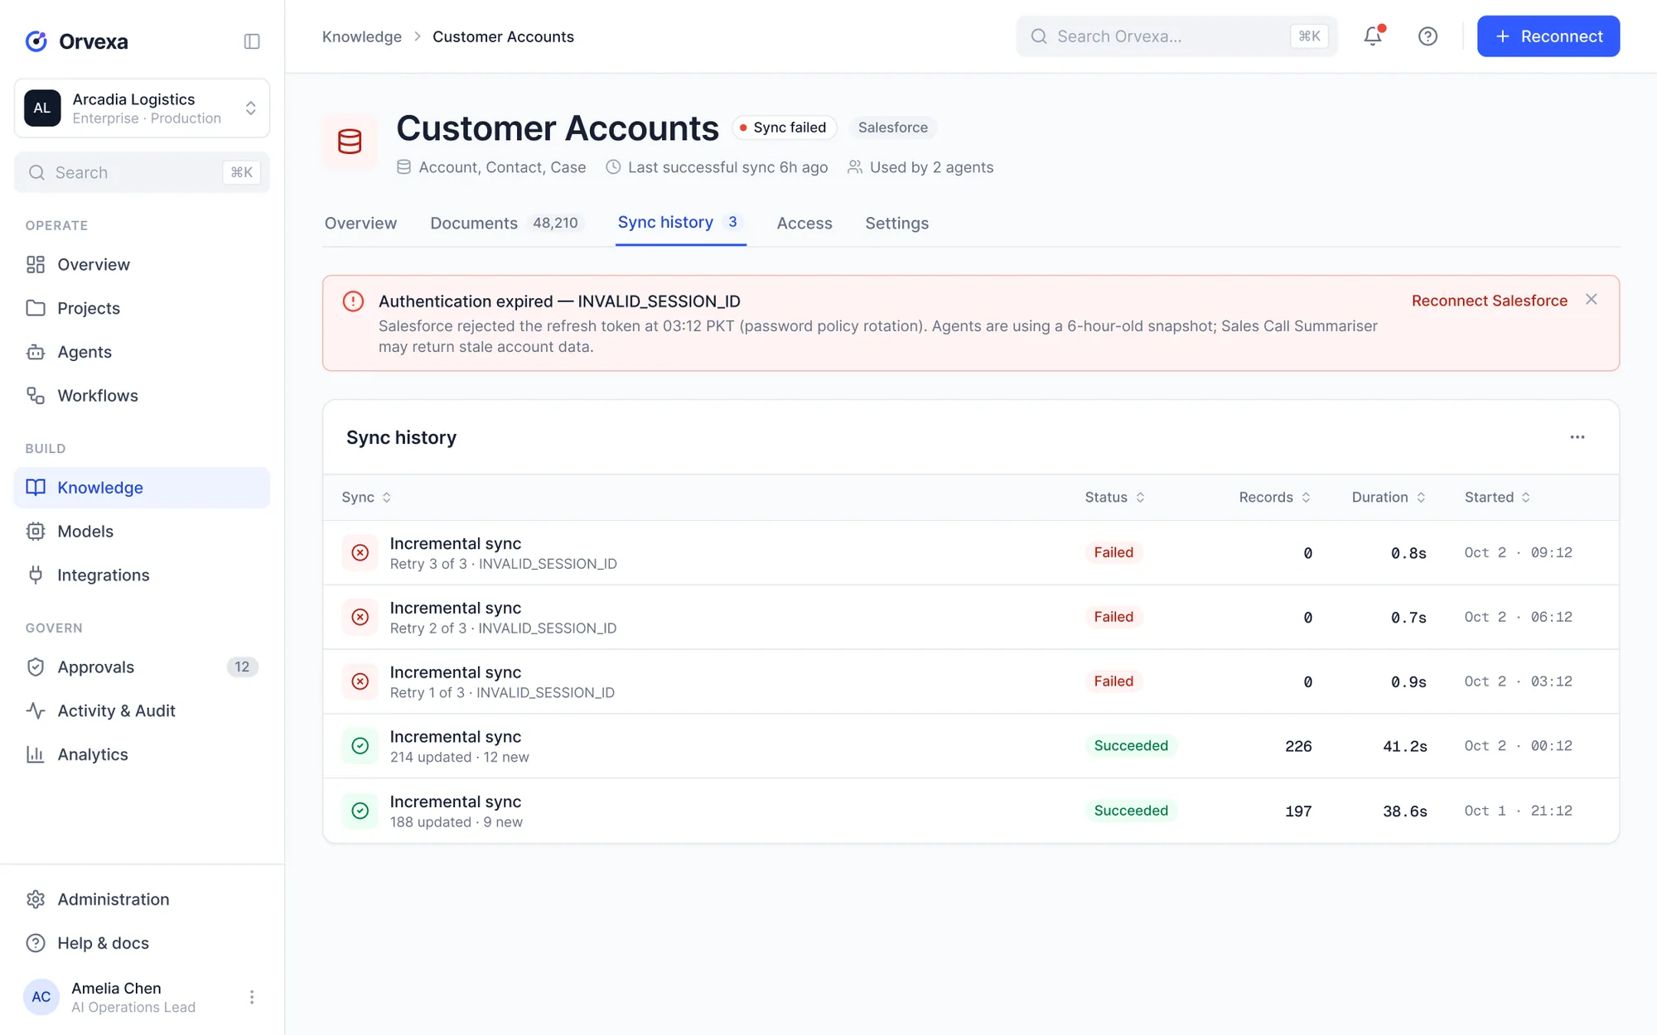Click the blue Reconnect button

1548,36
